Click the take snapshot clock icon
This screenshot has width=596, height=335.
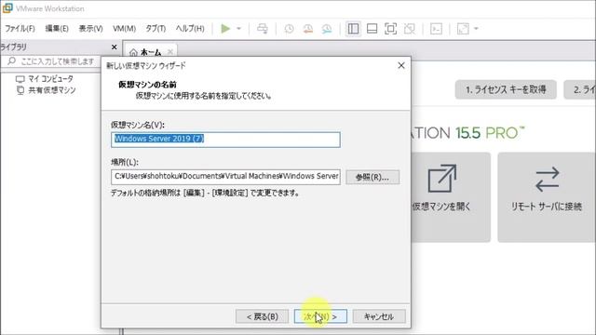(x=289, y=29)
